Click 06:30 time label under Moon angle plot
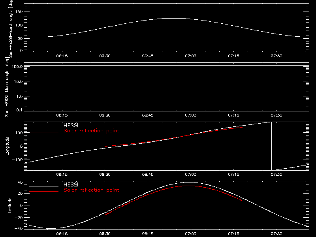This screenshot has width=316, height=237. pos(105,115)
